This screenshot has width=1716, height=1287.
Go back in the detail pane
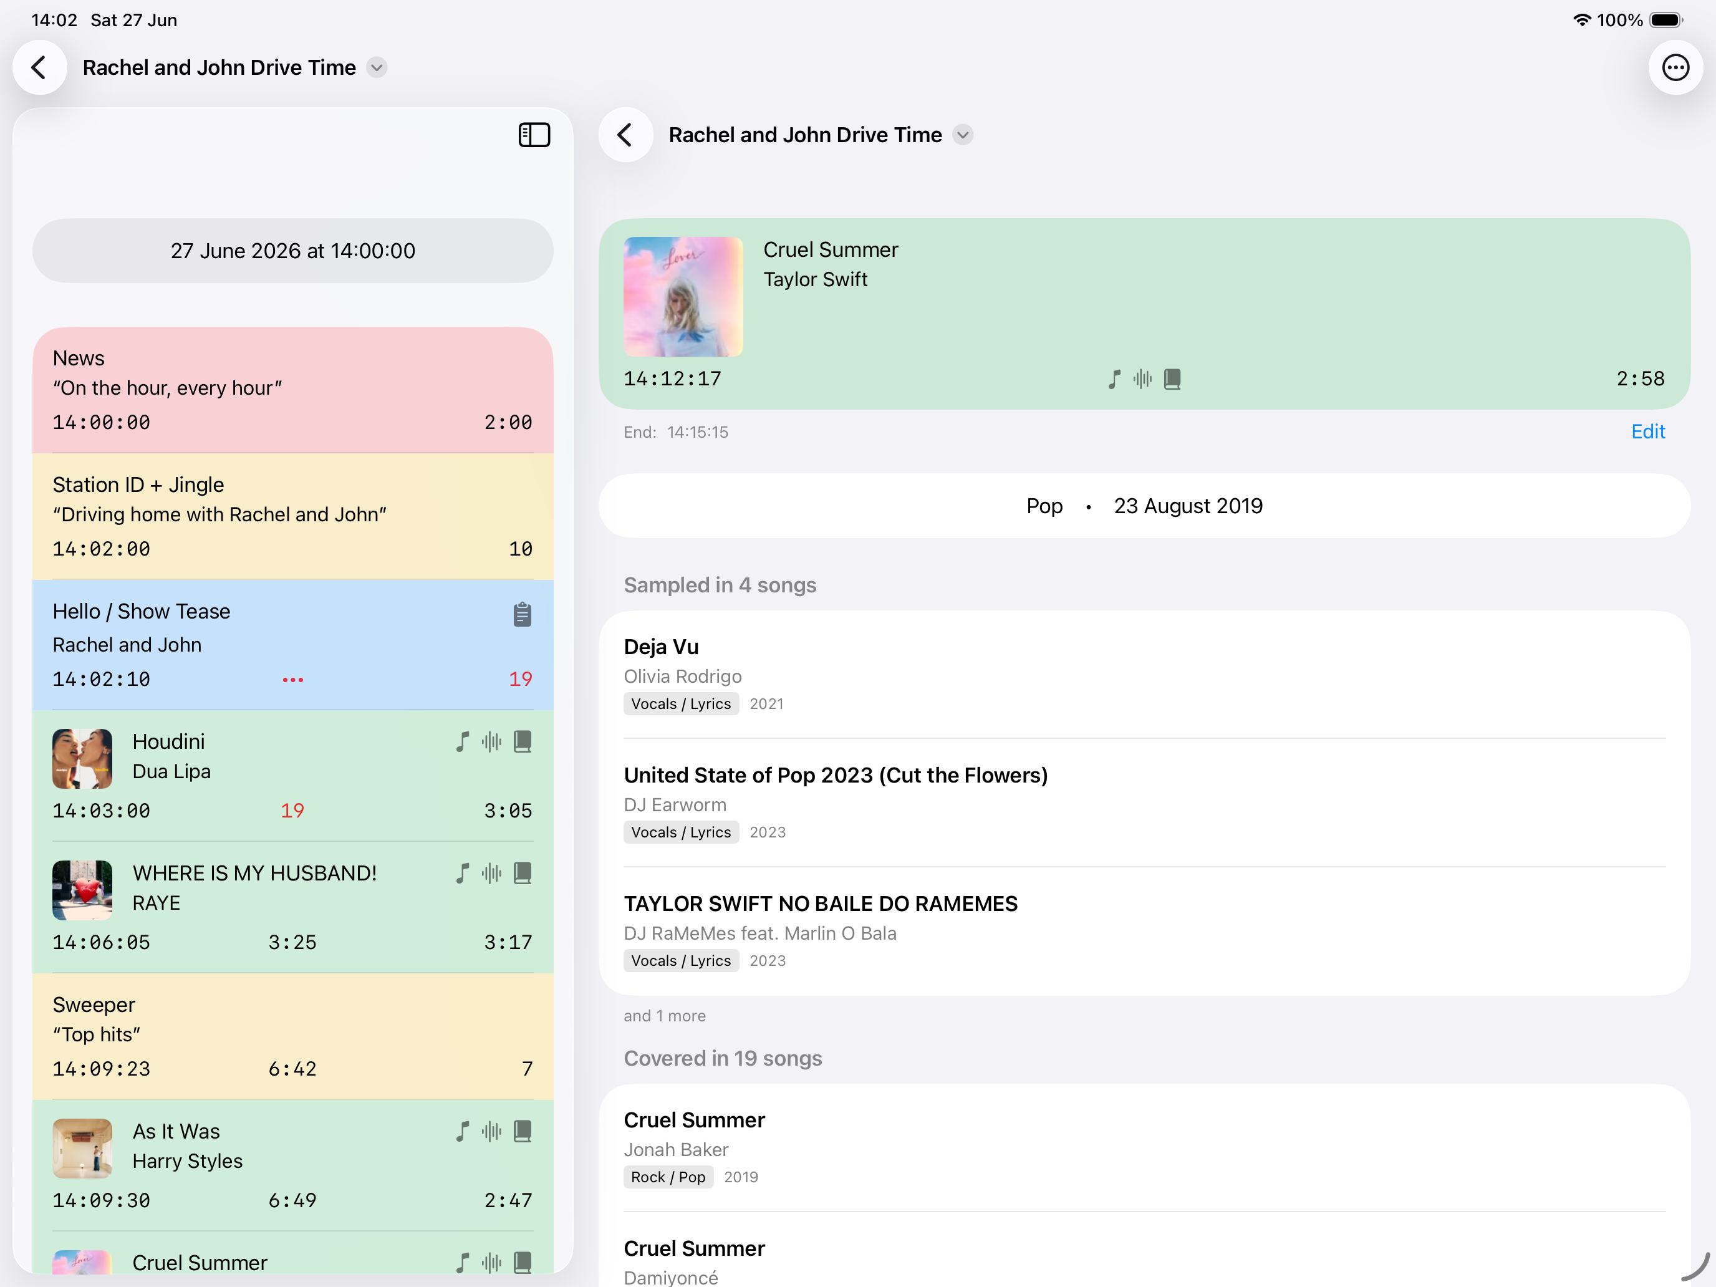point(625,135)
